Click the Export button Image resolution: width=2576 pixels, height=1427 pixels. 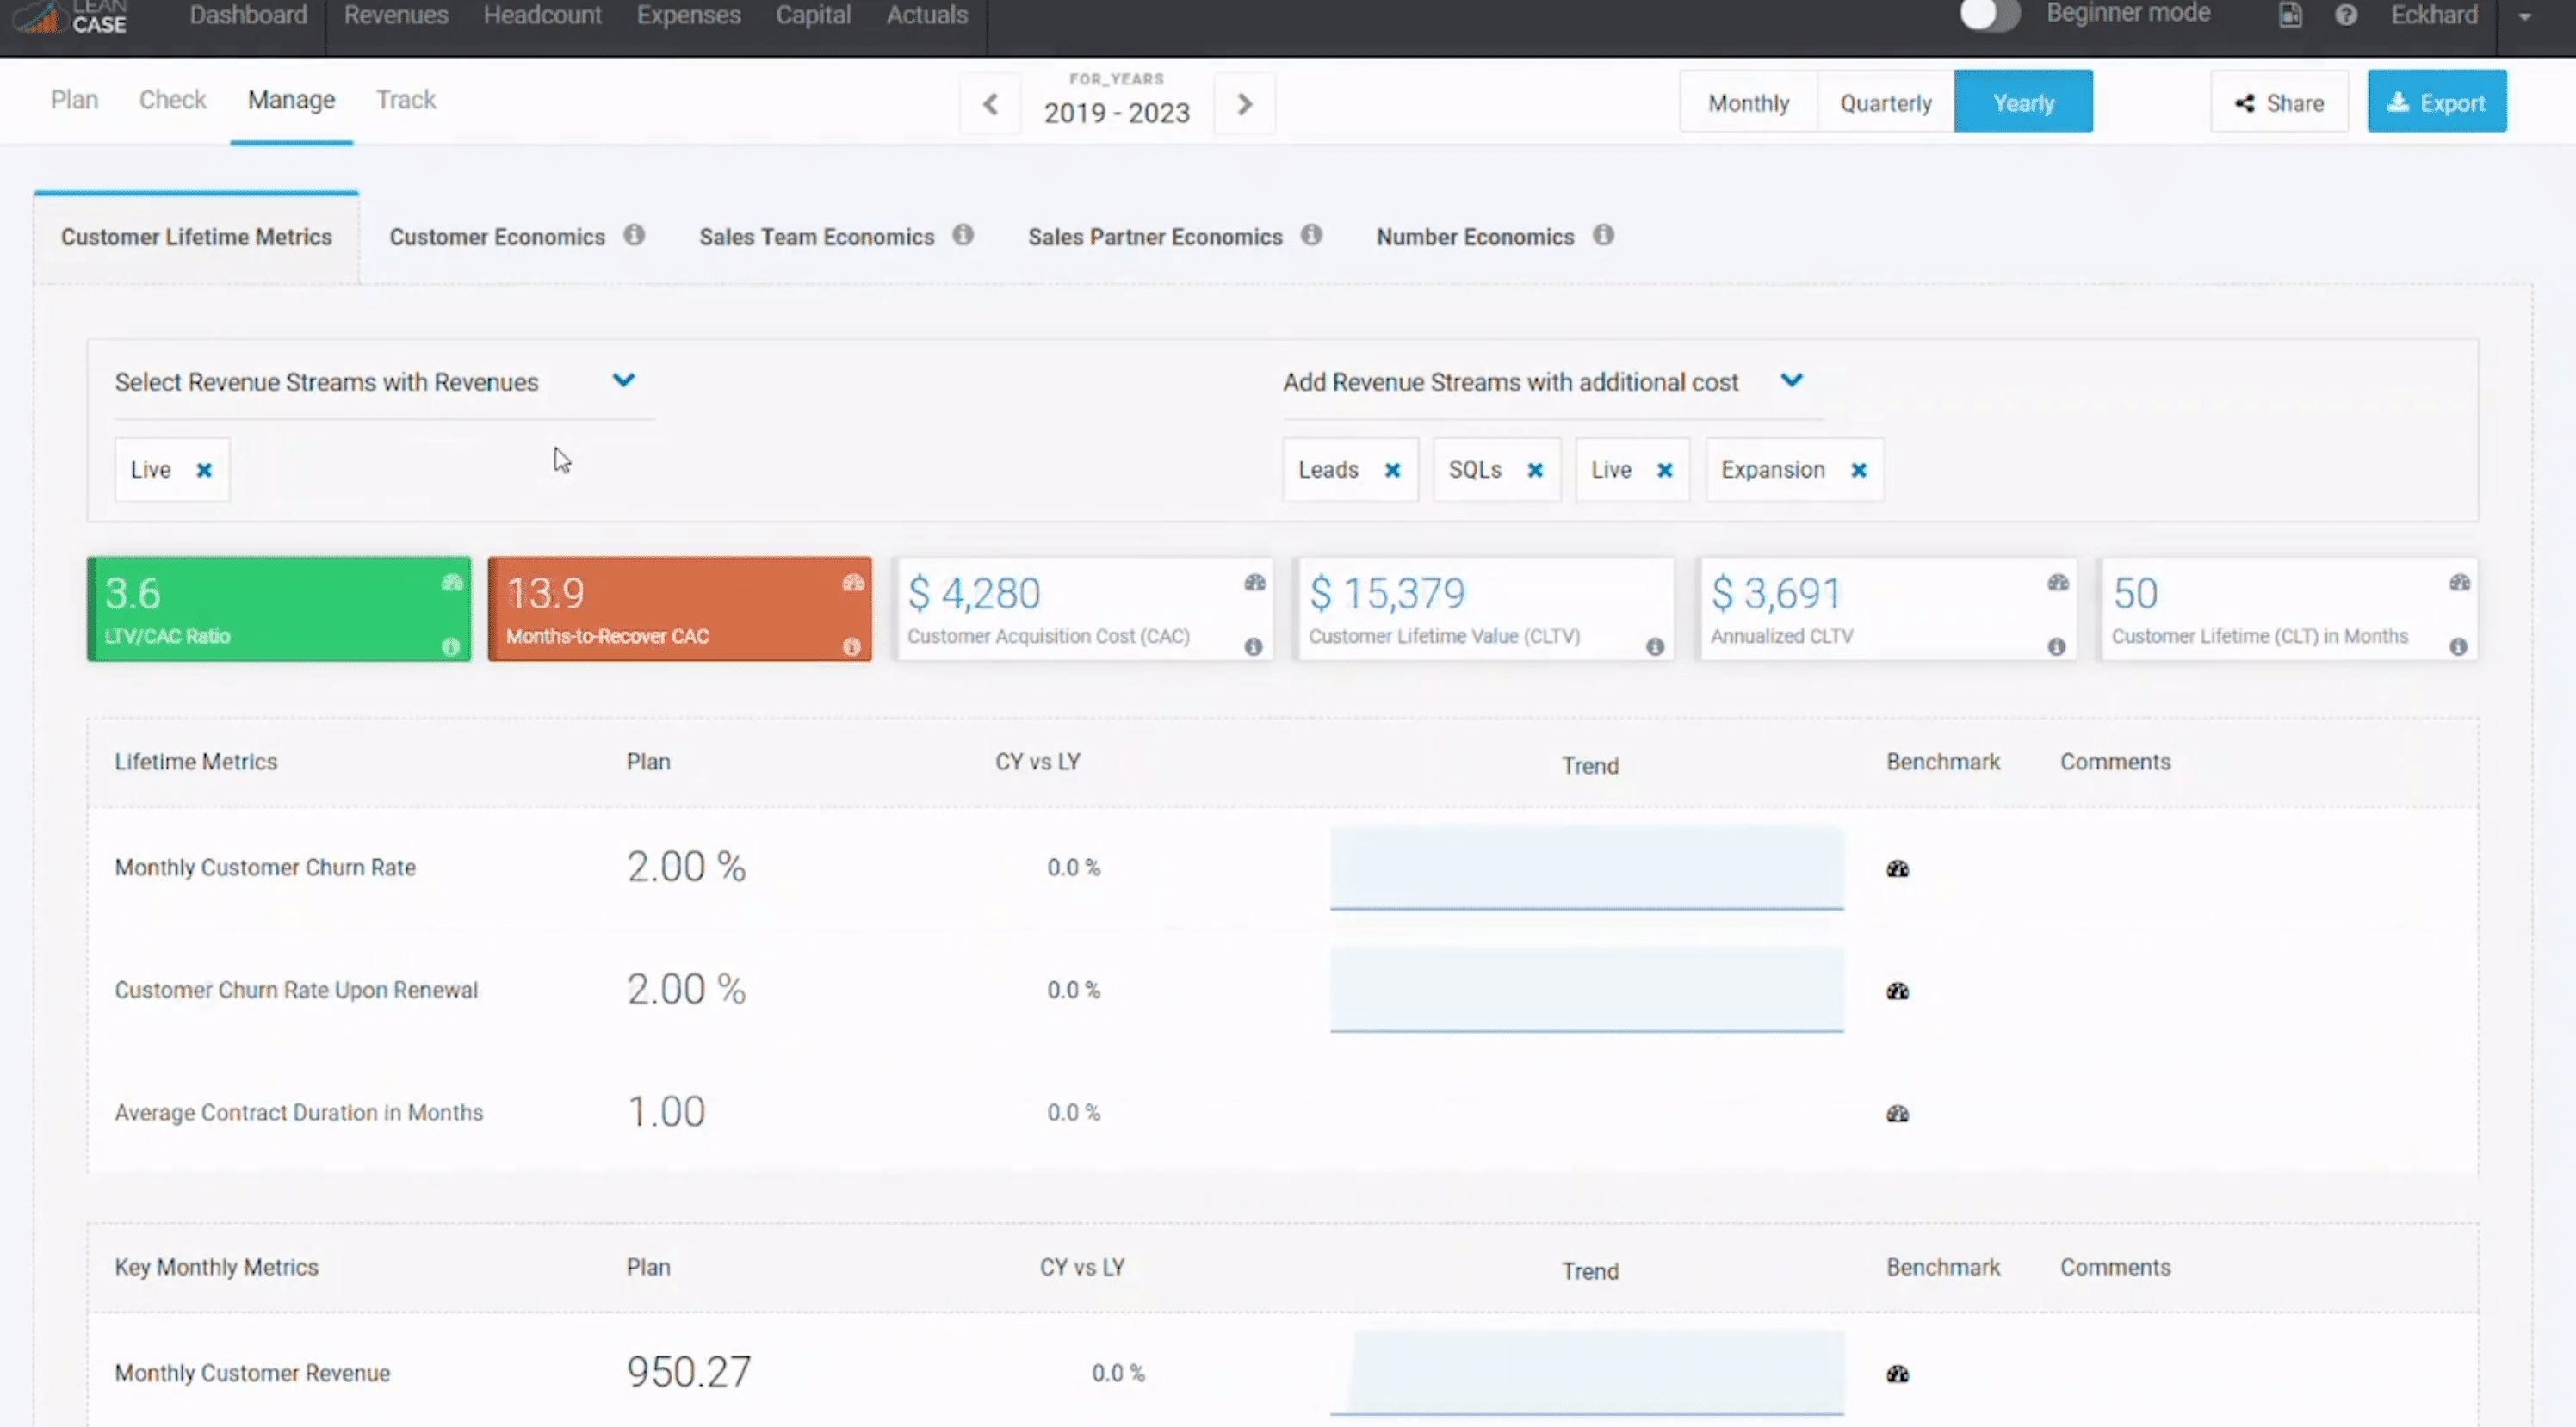[x=2436, y=102]
